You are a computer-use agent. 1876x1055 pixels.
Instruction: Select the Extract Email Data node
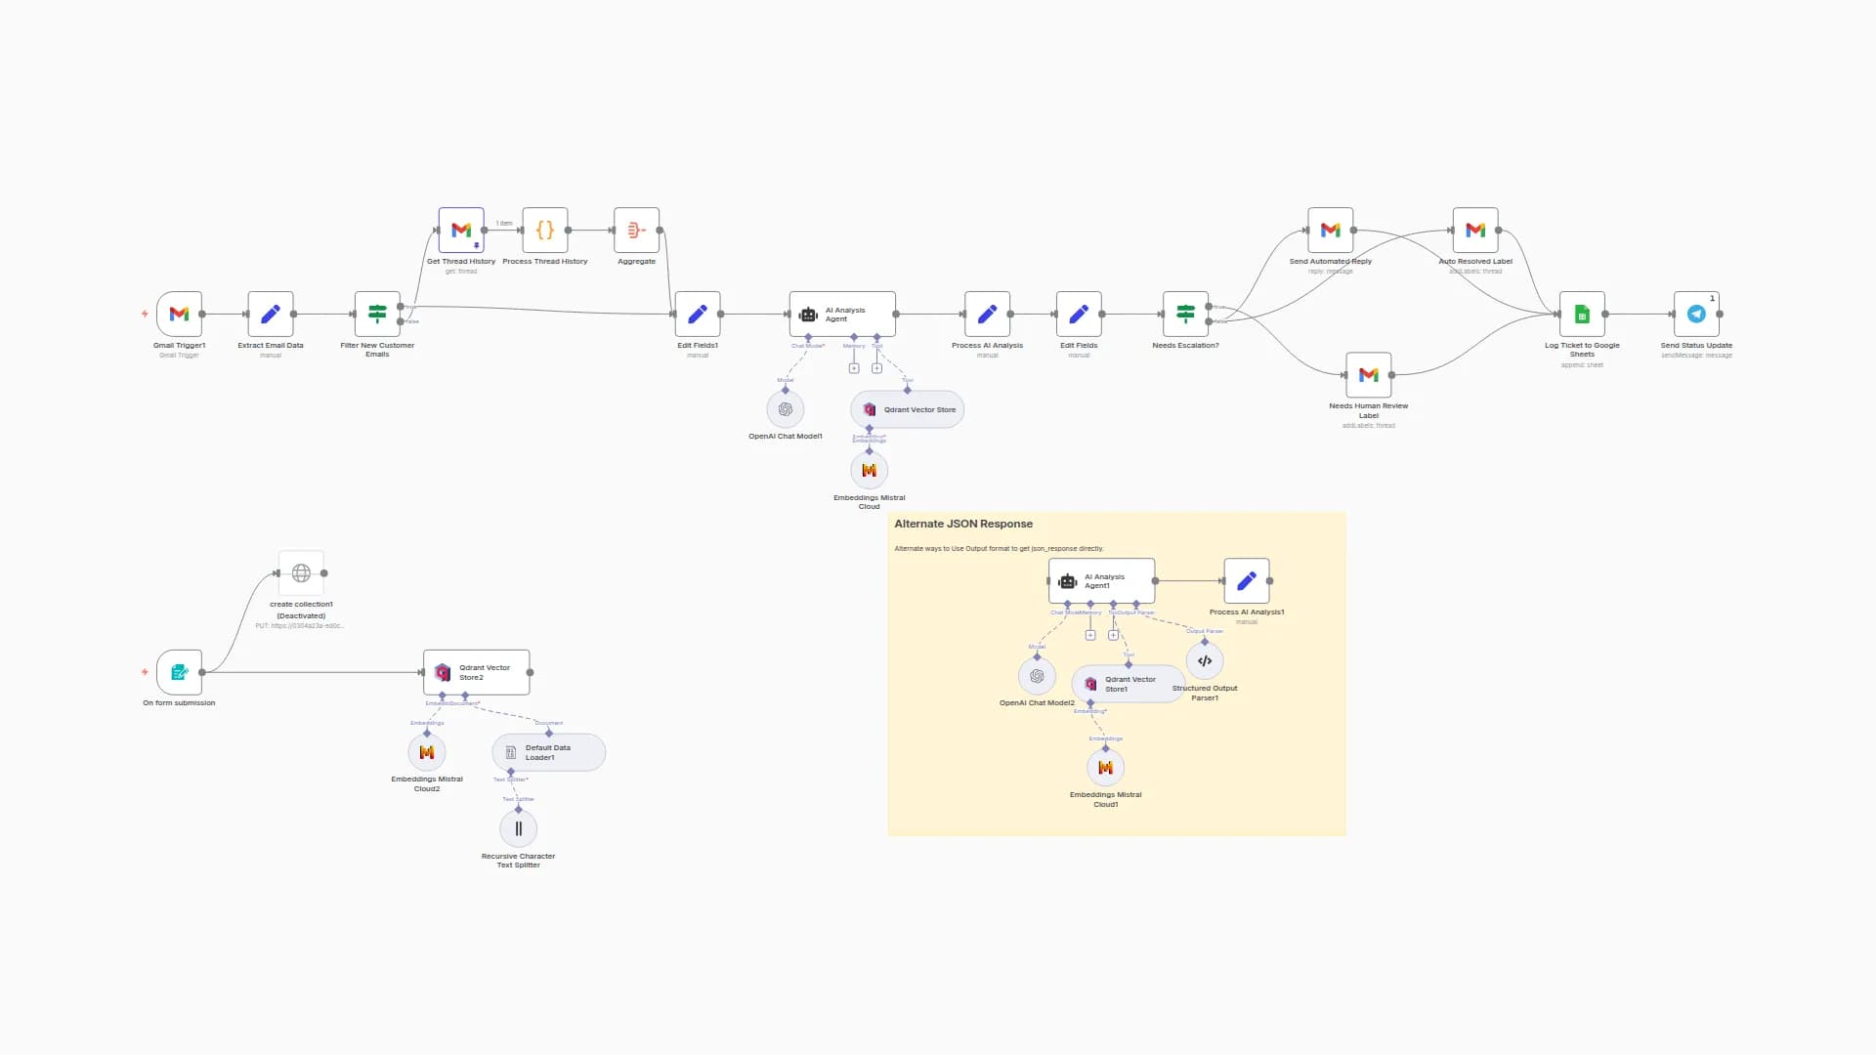(x=271, y=315)
